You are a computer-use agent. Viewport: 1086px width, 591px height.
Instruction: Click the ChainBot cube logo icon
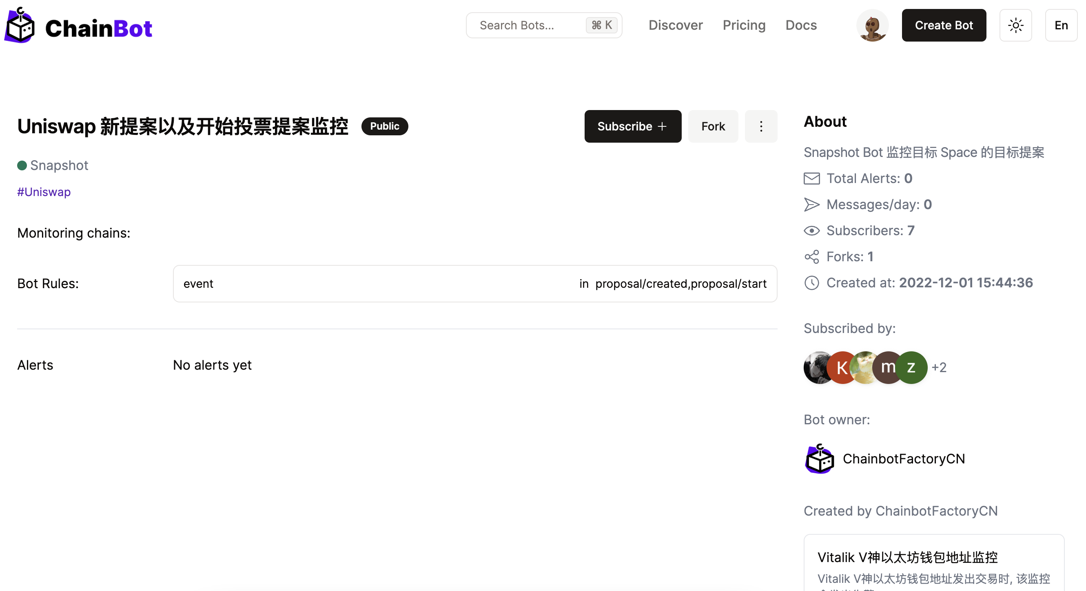click(x=20, y=26)
